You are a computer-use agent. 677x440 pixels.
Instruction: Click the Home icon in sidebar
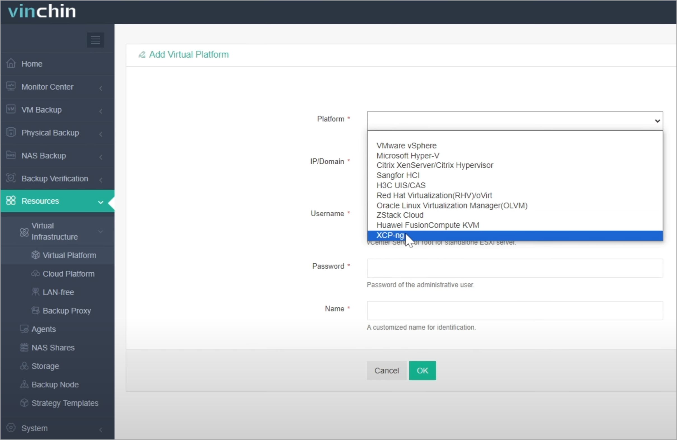tap(11, 64)
